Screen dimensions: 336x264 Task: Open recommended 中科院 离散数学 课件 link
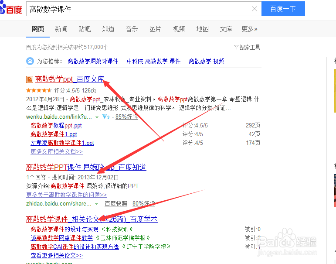(154, 62)
